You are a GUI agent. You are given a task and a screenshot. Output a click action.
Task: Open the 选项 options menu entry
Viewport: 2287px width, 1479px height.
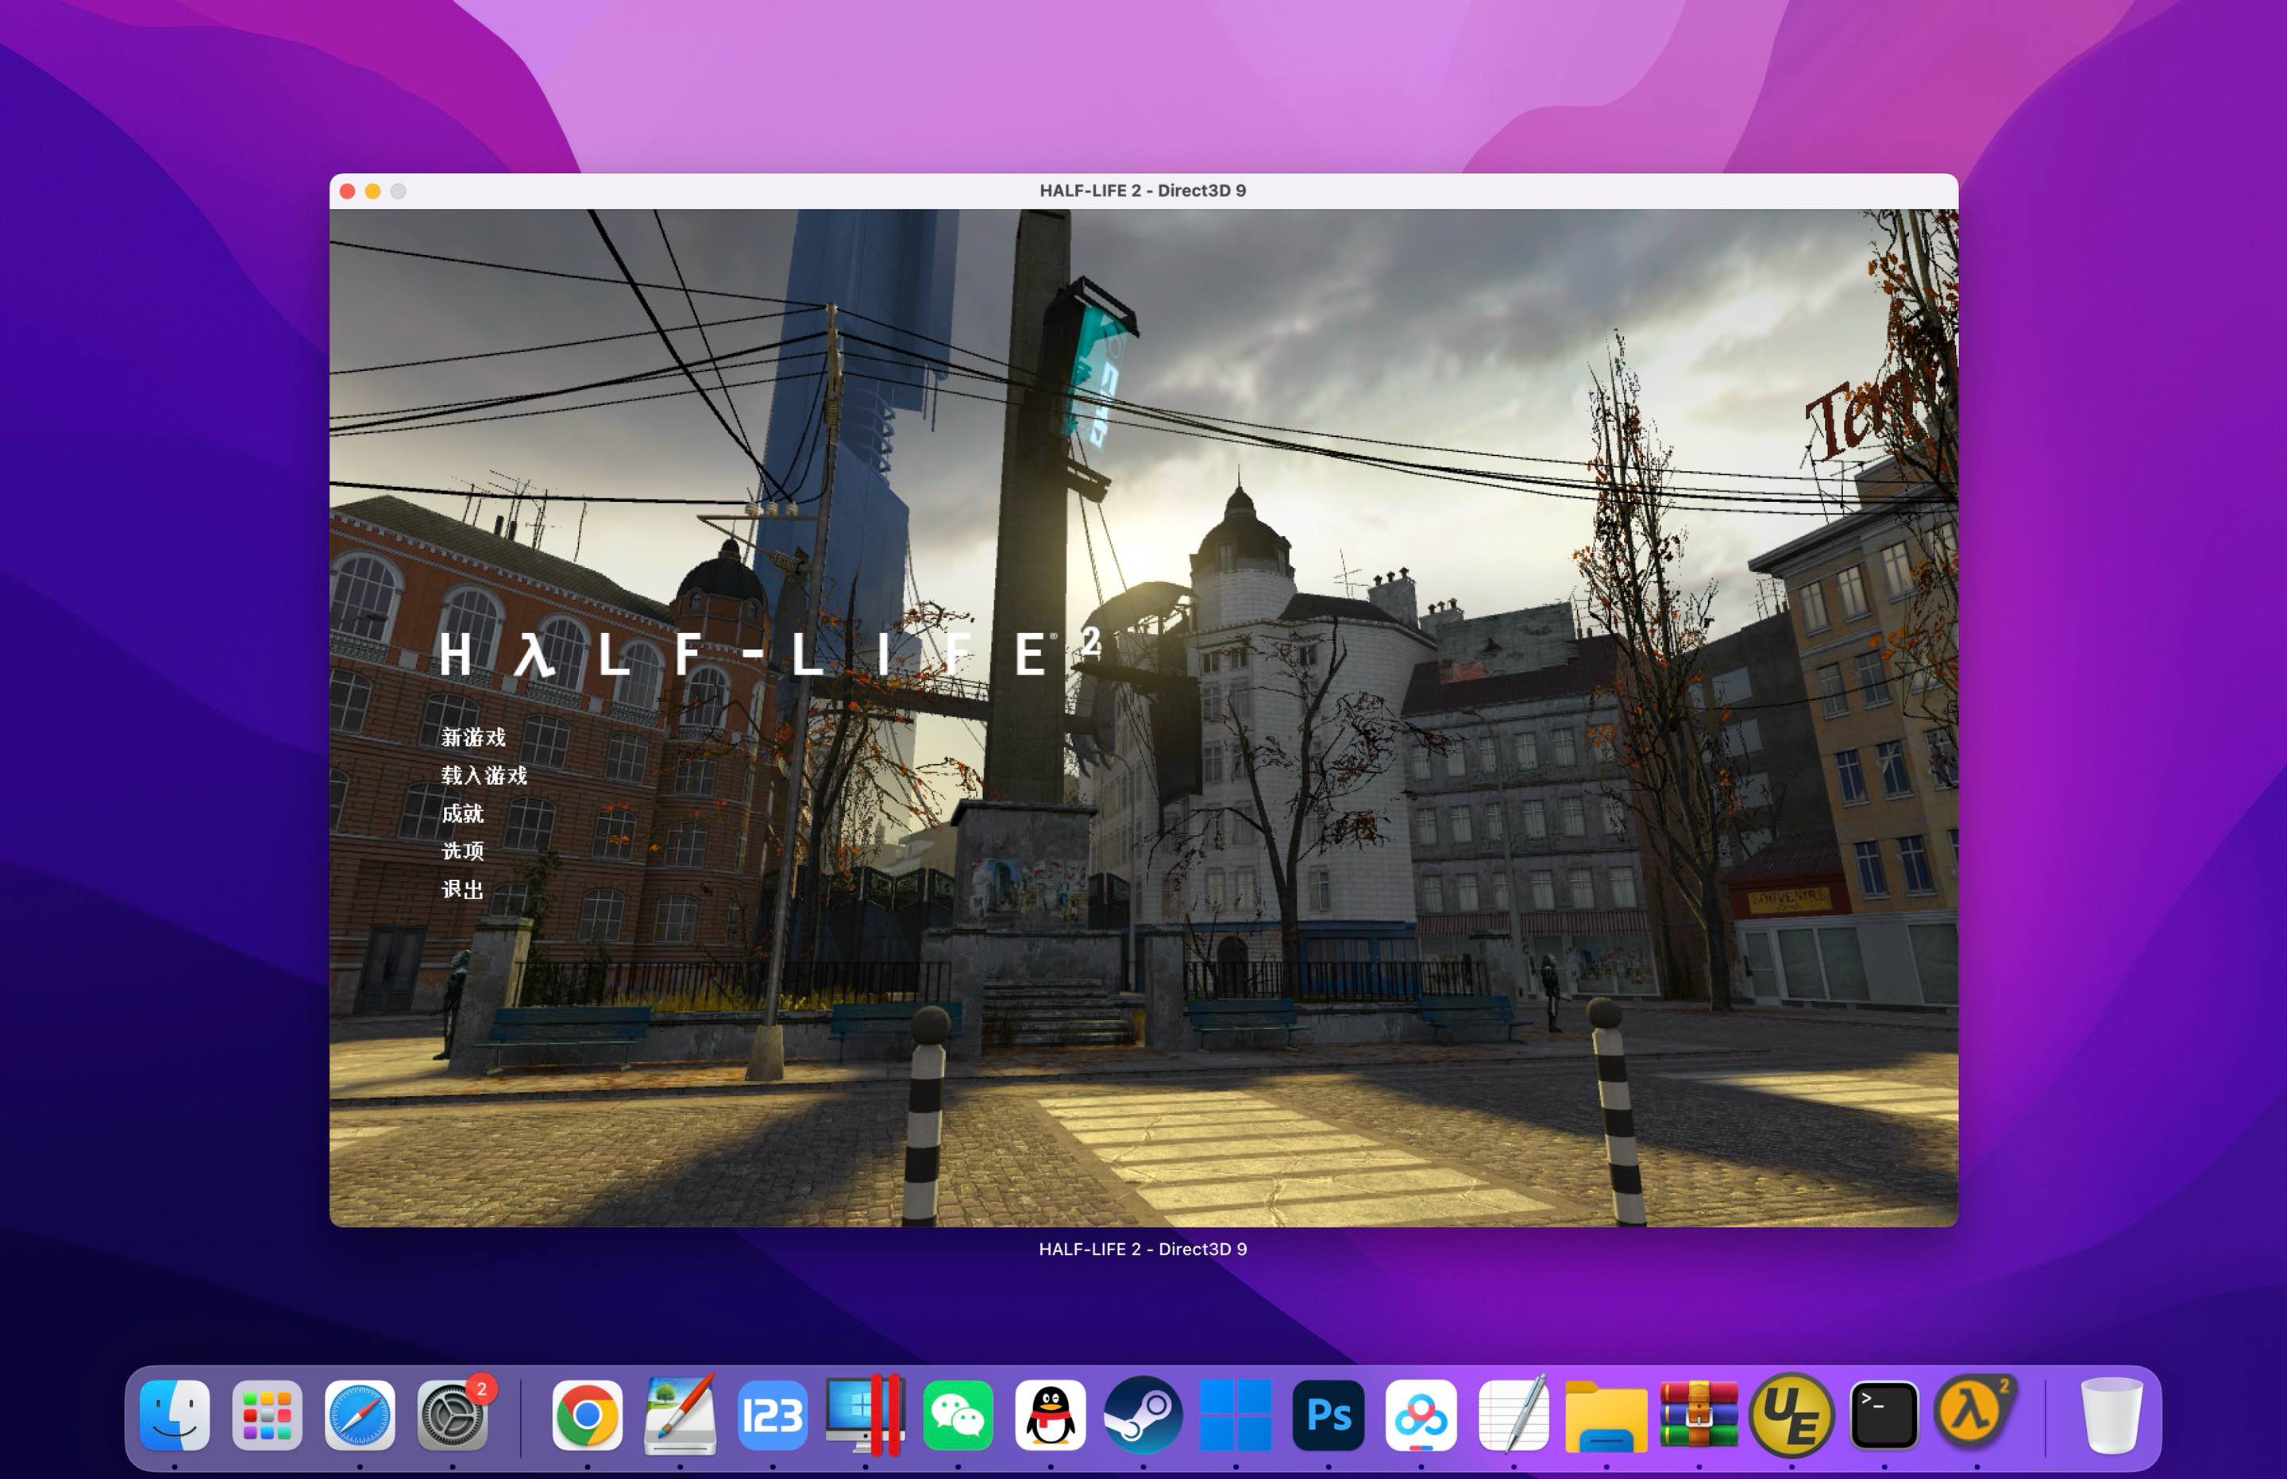463,851
